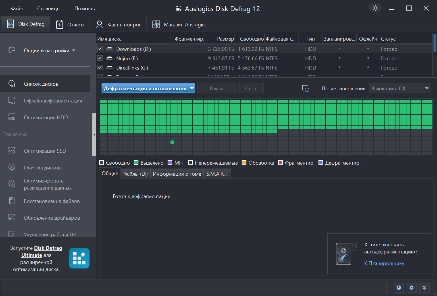Click the Disk Defrag Ultimate promo icon
This screenshot has width=437, height=296.
click(79, 258)
